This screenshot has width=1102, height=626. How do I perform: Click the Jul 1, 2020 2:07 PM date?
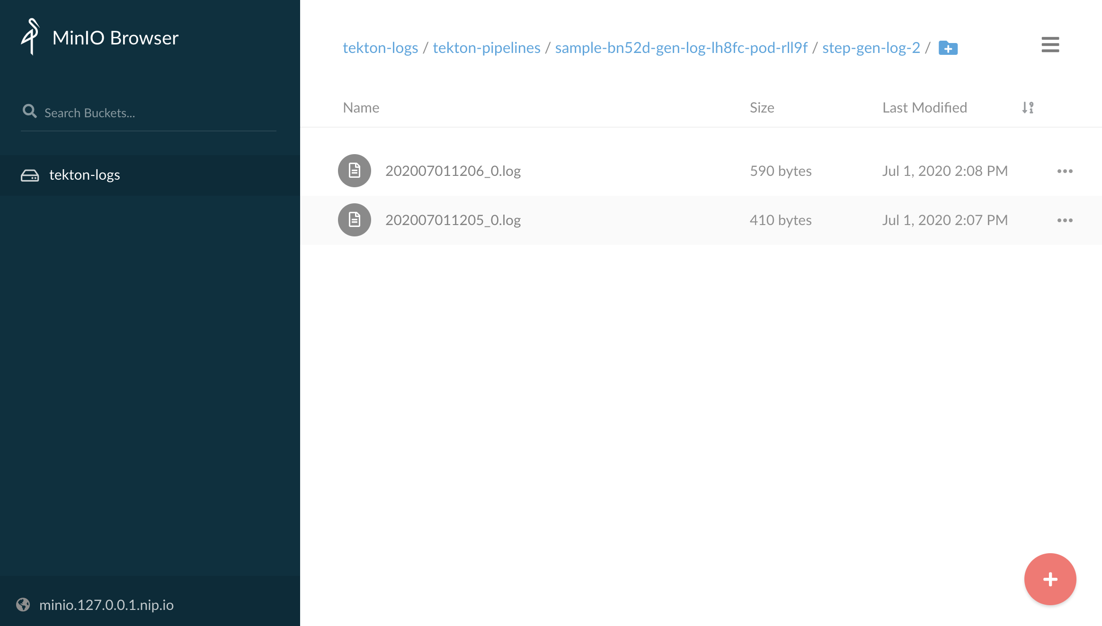tap(945, 220)
